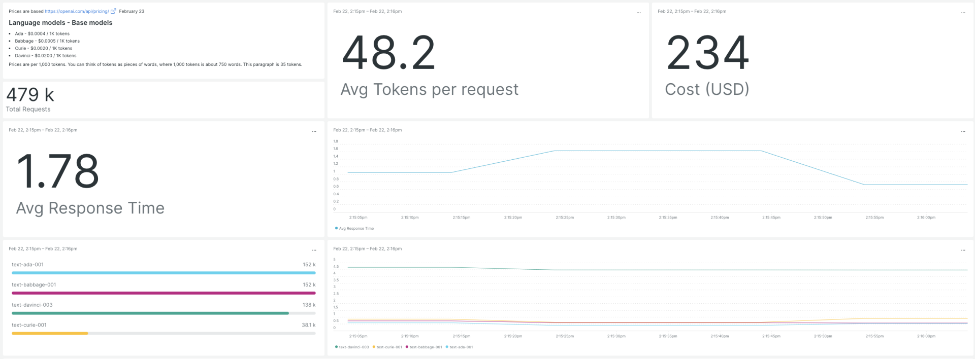The height and width of the screenshot is (359, 975).
Task: Select the text-ada-001 bar showing 152 k
Action: (164, 273)
